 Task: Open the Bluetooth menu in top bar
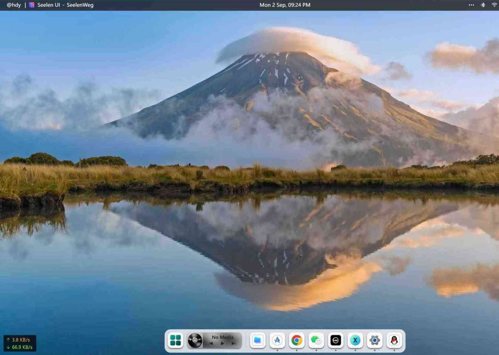coord(483,5)
